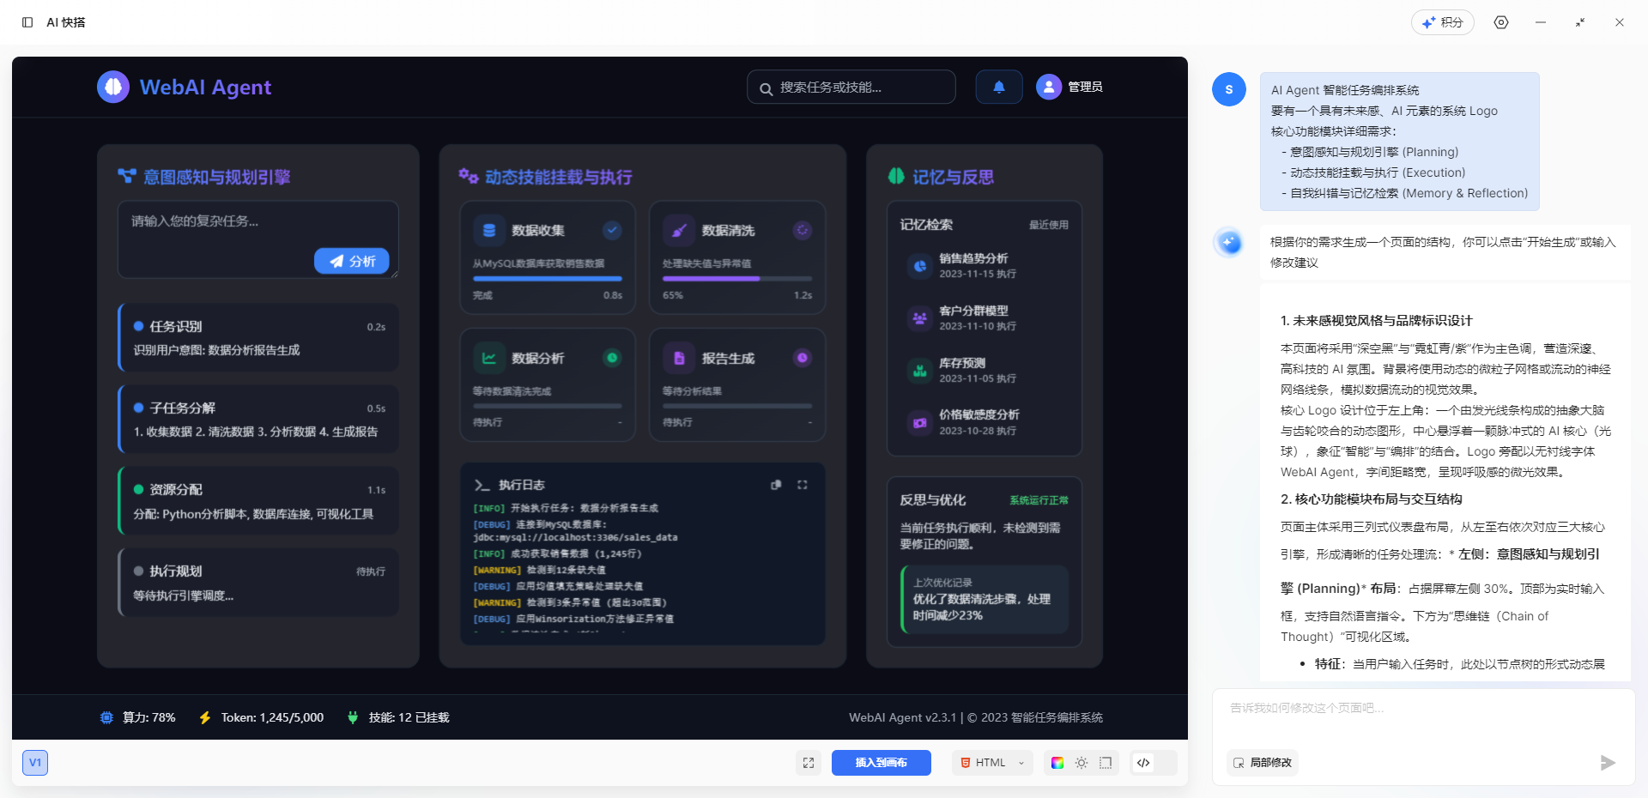Open the 局部修改 option in chat input

coord(1262,763)
